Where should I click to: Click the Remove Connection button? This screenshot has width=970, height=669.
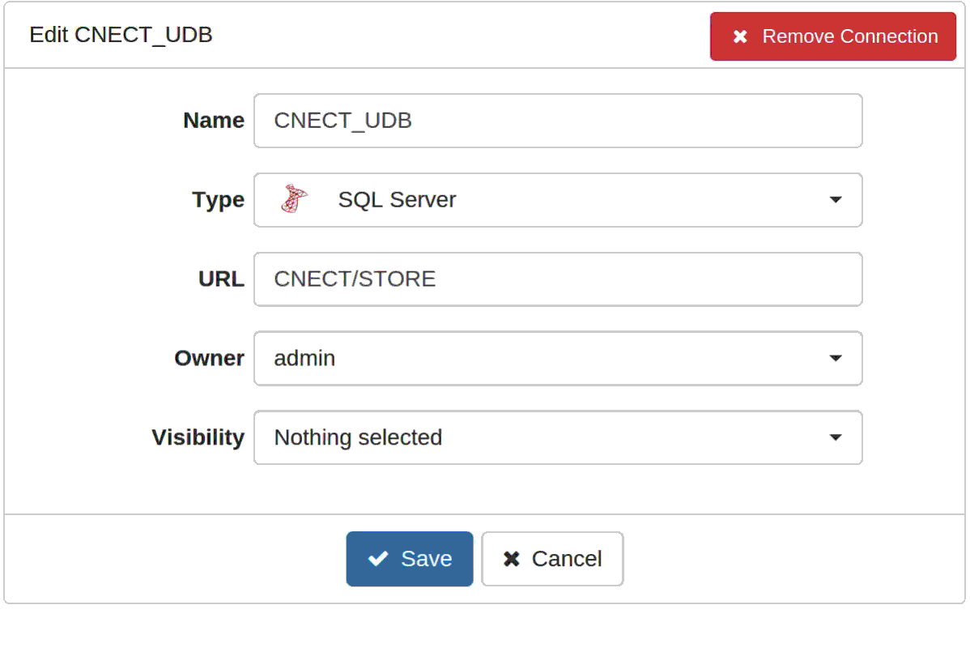tap(832, 36)
